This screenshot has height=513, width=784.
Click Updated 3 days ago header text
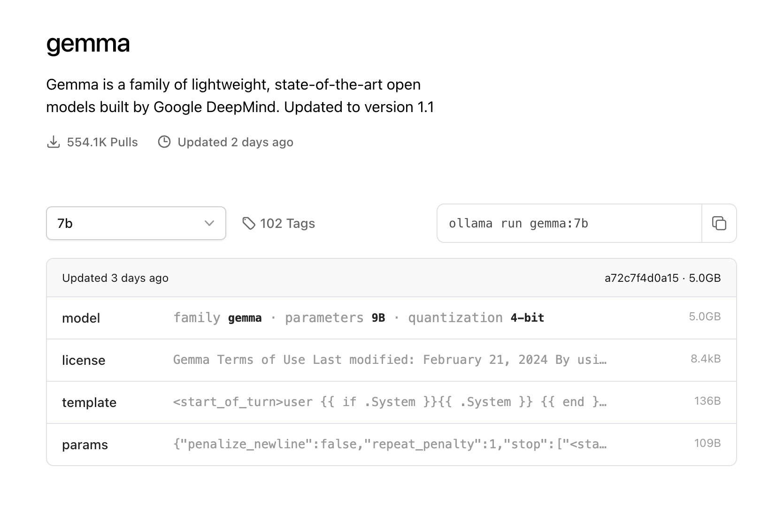coord(115,278)
